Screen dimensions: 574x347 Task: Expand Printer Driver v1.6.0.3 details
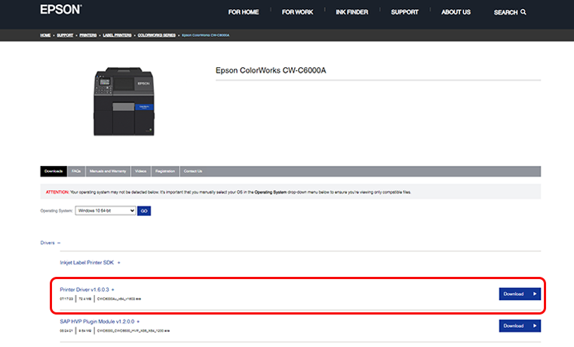(87, 290)
